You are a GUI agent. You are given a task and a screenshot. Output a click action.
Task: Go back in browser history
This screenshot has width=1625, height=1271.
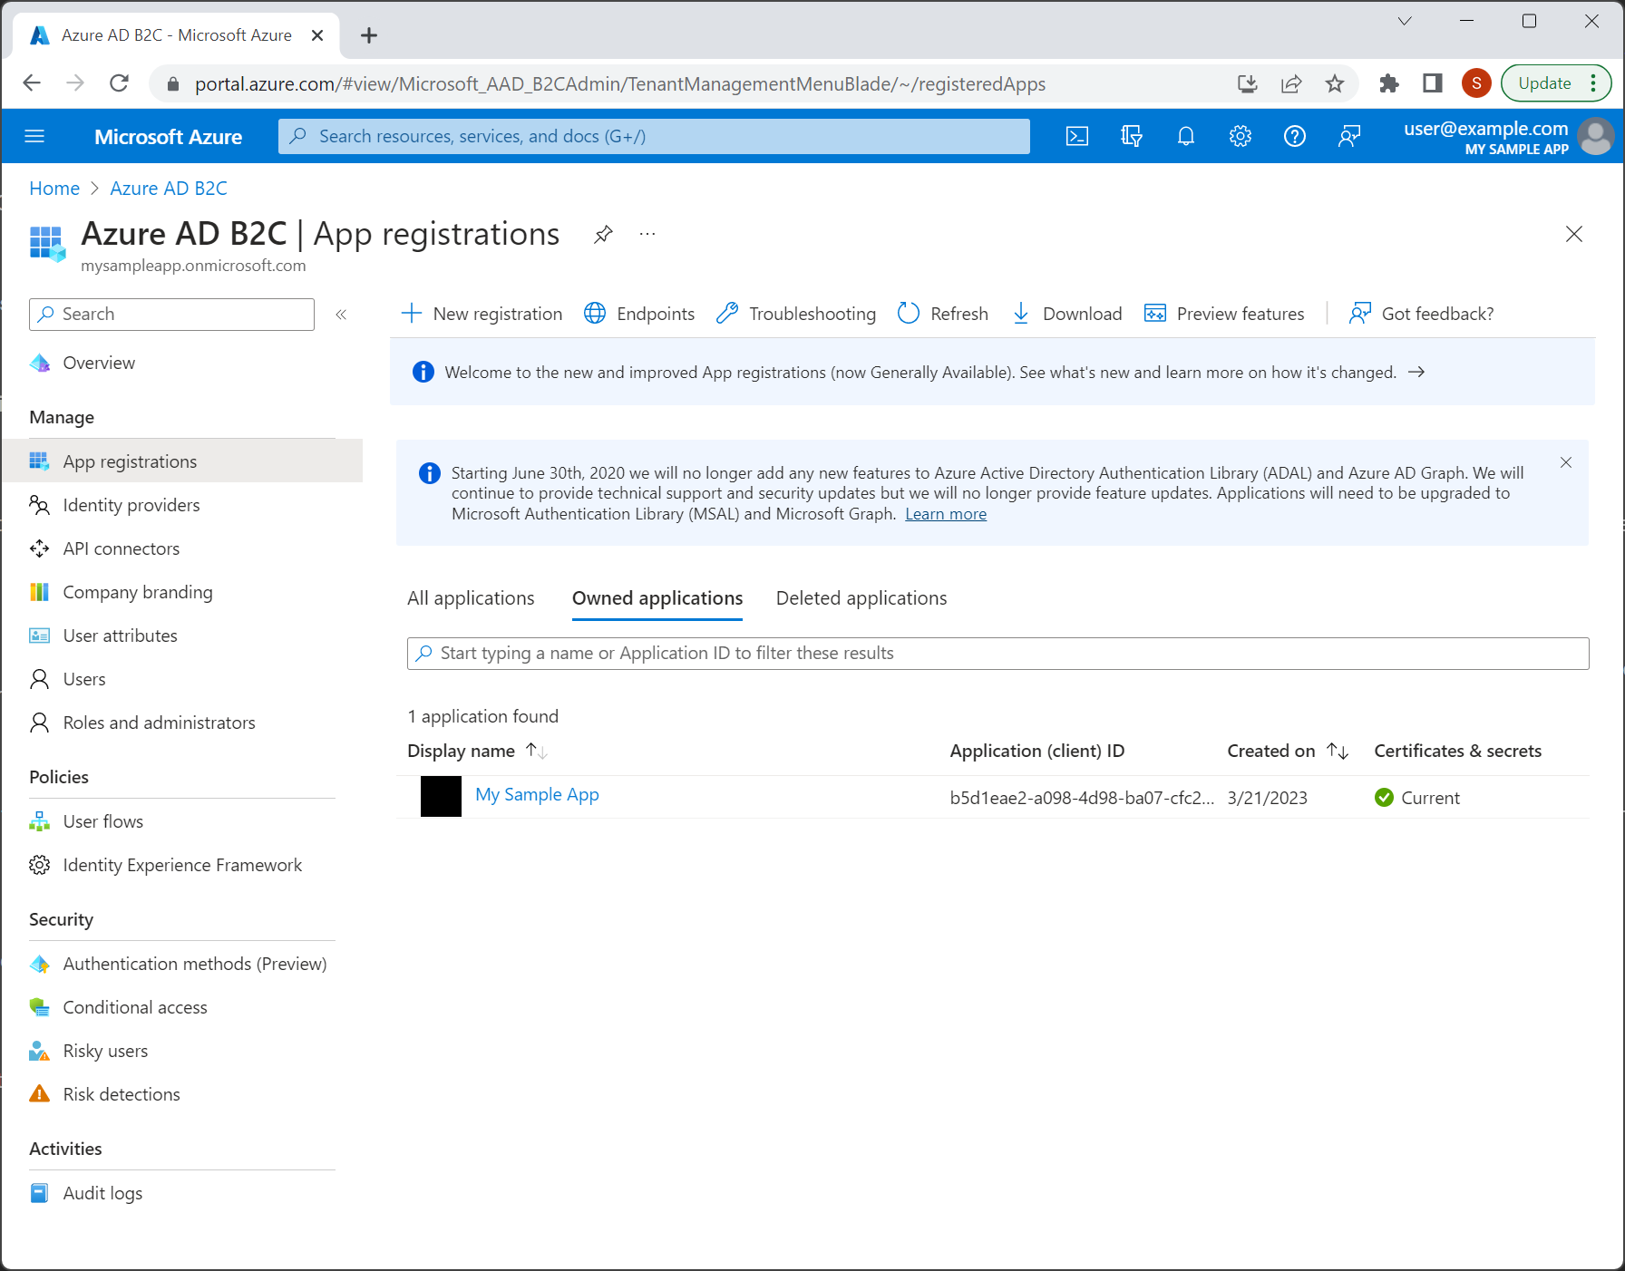(x=32, y=83)
